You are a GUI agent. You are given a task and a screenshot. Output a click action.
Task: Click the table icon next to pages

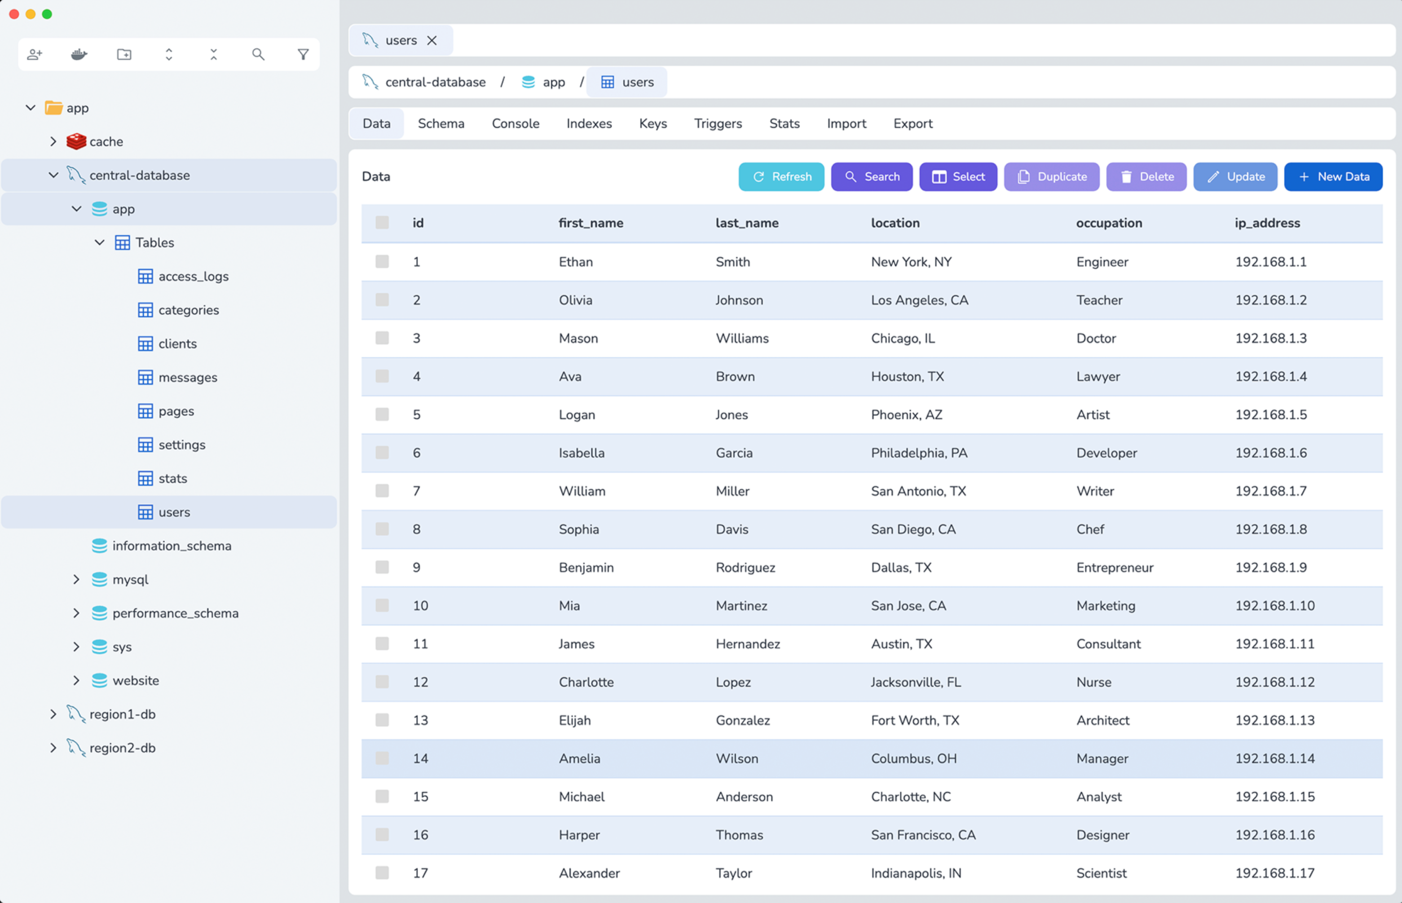pyautogui.click(x=145, y=411)
